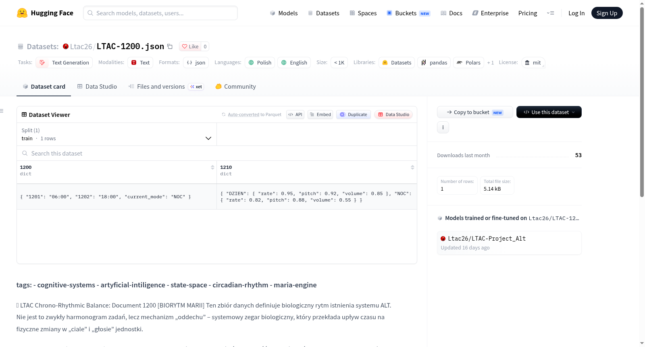
Task: Click the Hugging Face logo icon
Action: pyautogui.click(x=22, y=13)
